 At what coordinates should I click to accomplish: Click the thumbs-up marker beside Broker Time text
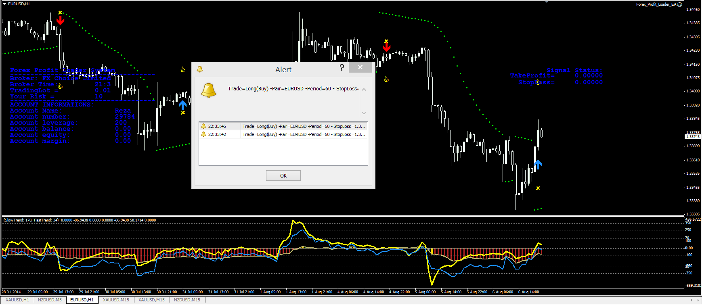[x=60, y=86]
